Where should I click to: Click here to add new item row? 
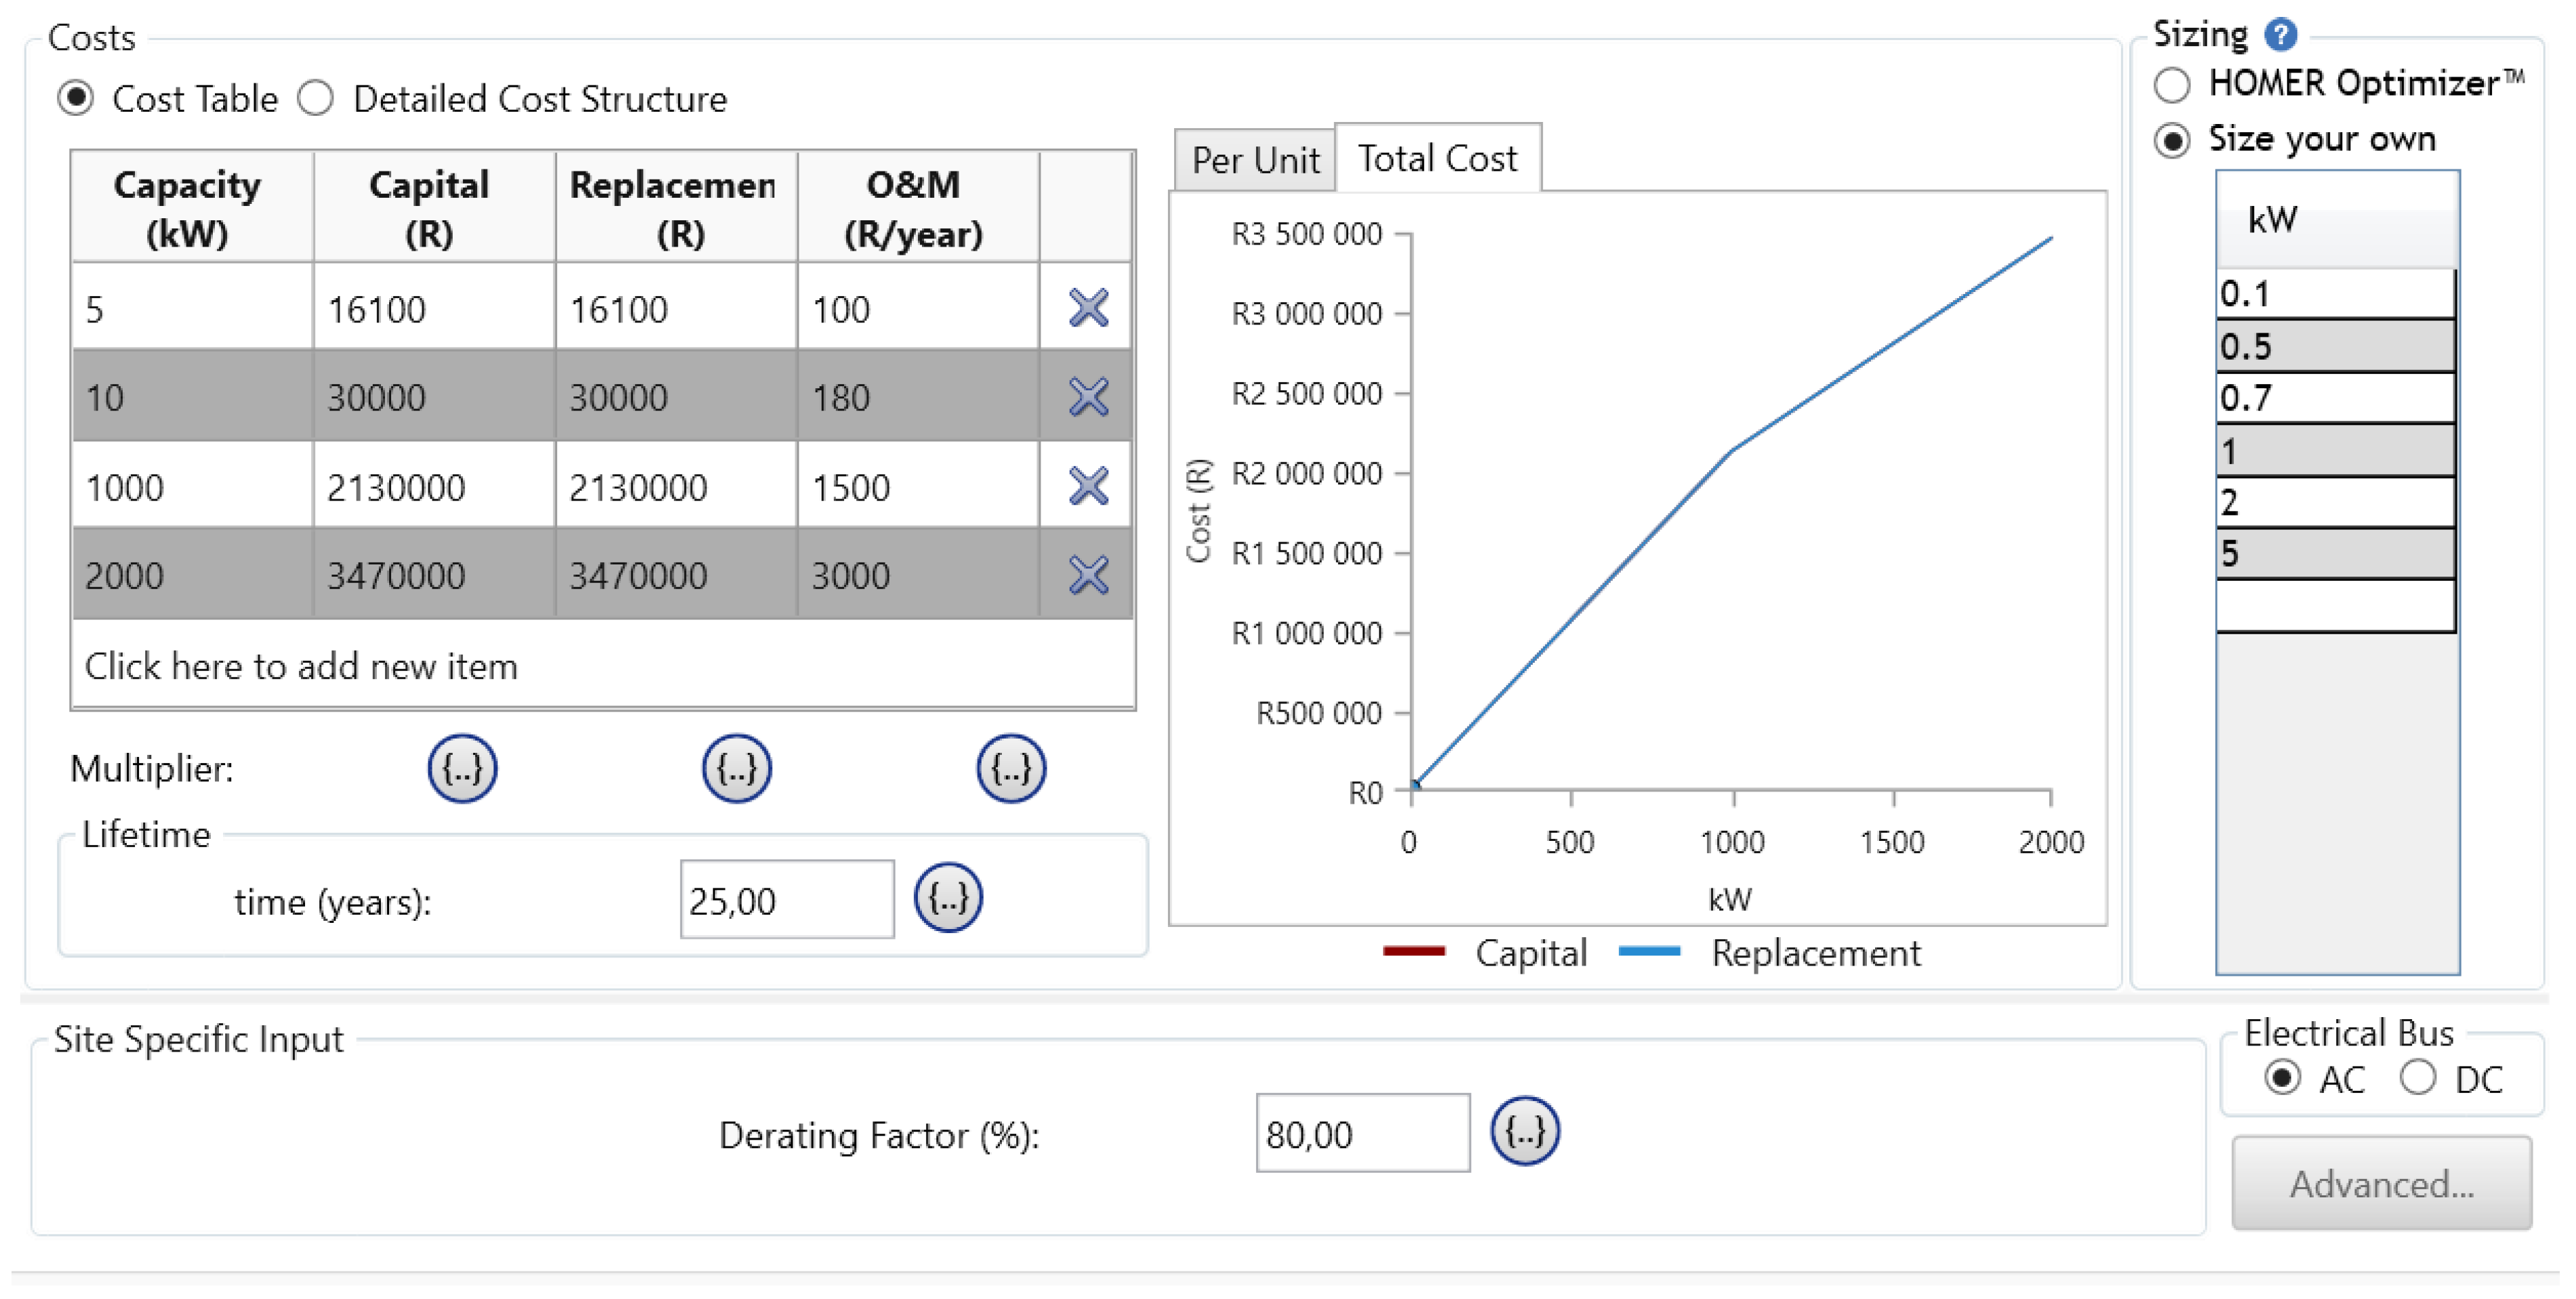(x=300, y=665)
